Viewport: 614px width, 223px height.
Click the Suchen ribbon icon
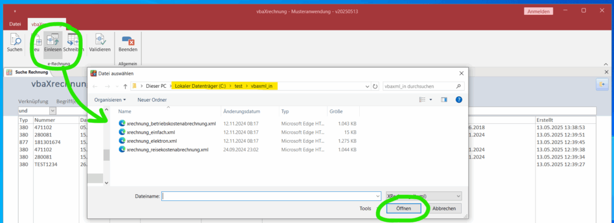14,43
